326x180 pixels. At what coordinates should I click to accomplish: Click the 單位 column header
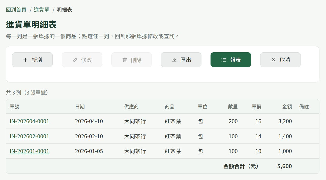click(x=202, y=107)
